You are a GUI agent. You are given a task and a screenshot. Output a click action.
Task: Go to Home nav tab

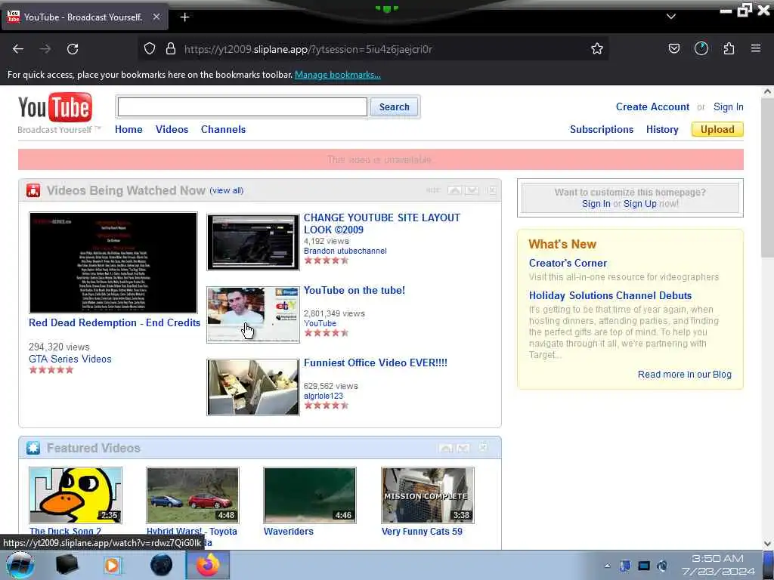coord(128,129)
